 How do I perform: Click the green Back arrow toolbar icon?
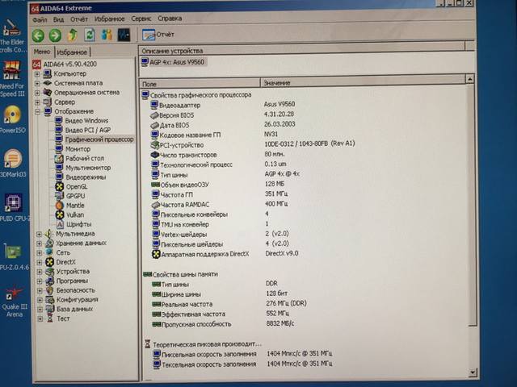tap(38, 35)
